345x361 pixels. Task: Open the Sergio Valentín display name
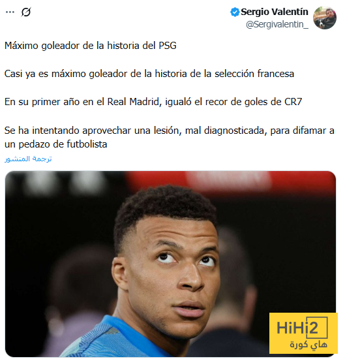tap(274, 12)
